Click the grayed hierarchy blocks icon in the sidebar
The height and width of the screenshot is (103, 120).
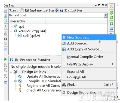point(5,27)
